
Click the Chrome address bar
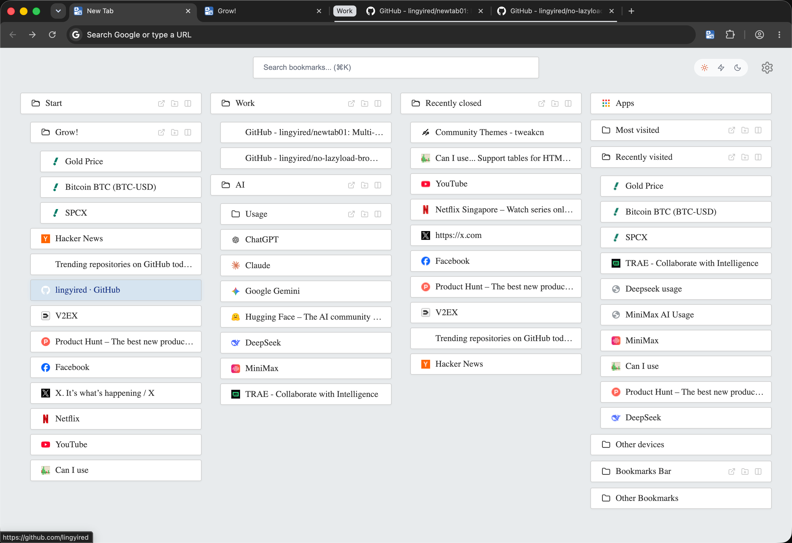pyautogui.click(x=381, y=35)
